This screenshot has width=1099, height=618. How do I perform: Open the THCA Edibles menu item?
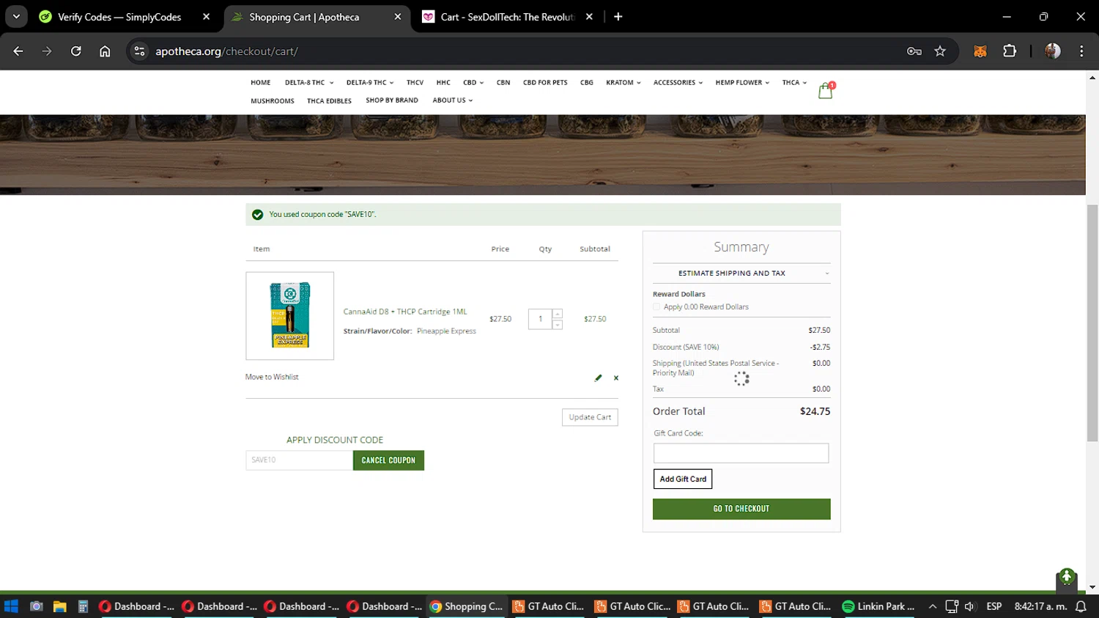[x=329, y=101]
